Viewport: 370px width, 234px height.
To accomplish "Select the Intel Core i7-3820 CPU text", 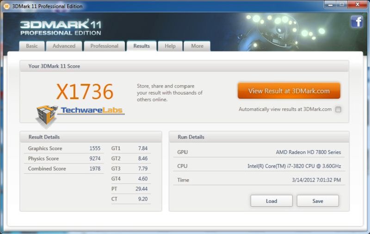I will click(294, 166).
